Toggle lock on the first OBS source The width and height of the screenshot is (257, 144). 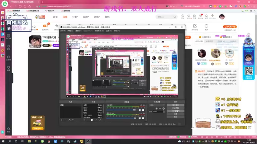coord(101,105)
